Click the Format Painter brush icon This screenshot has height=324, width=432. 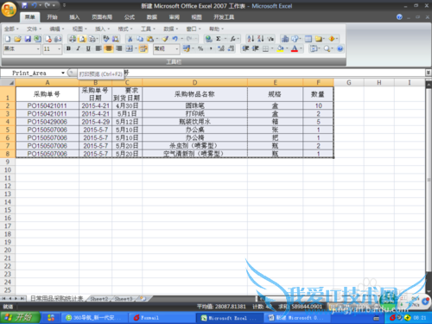coord(165,39)
